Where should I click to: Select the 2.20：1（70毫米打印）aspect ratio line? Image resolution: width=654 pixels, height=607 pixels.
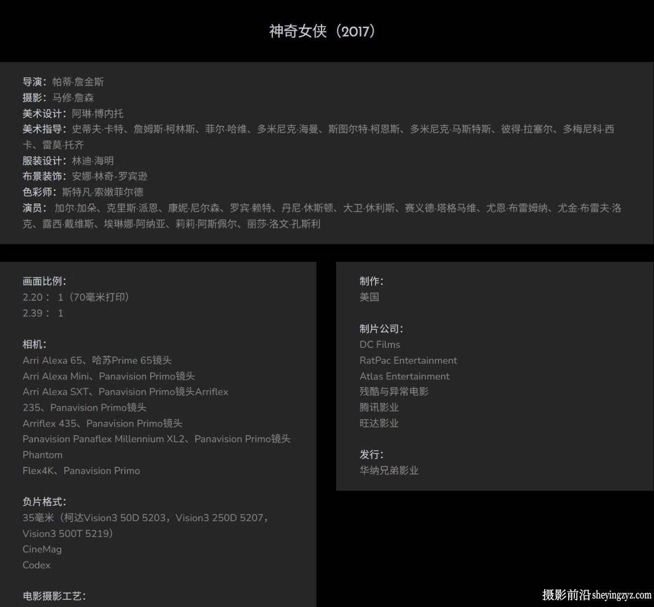coord(76,297)
